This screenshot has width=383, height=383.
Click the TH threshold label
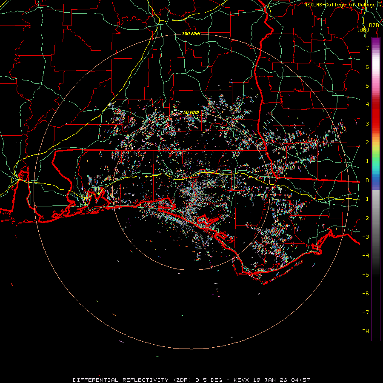click(366, 332)
